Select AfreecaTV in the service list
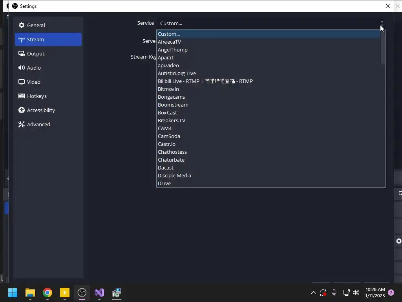This screenshot has width=402, height=302. click(269, 42)
